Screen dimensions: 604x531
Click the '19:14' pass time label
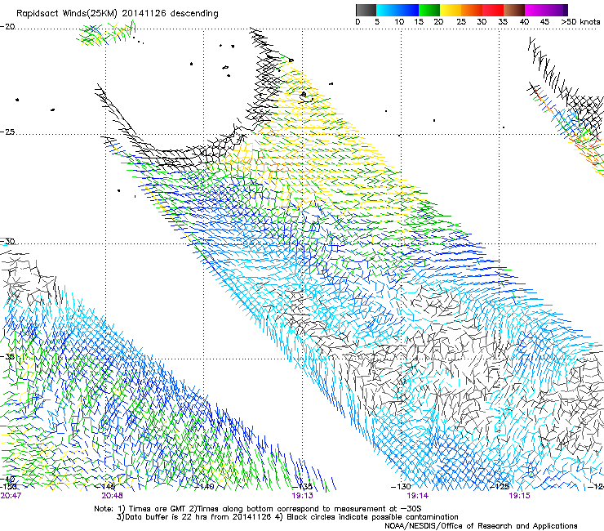[x=418, y=496]
